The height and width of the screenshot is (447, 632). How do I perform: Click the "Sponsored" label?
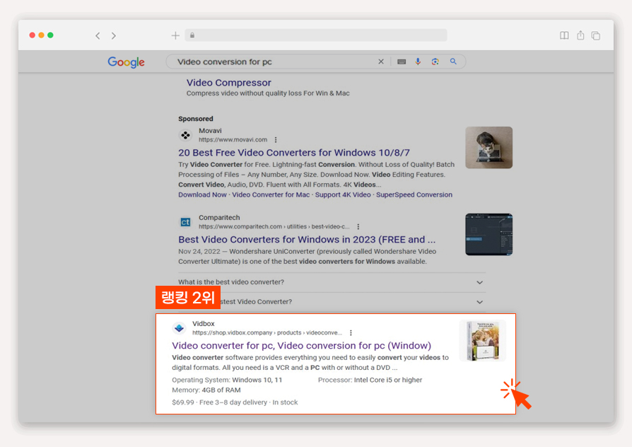click(196, 119)
